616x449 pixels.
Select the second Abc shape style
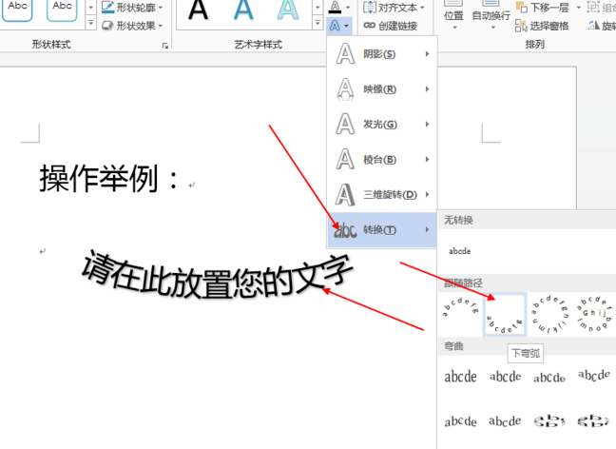62,9
